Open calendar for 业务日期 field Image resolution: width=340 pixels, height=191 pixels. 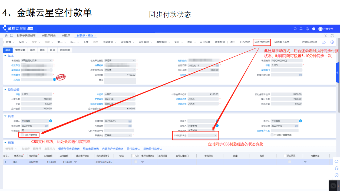(217, 65)
